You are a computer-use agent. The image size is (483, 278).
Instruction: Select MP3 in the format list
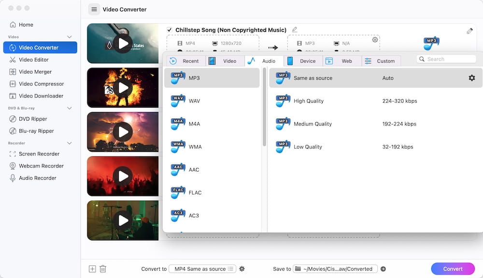[212, 78]
